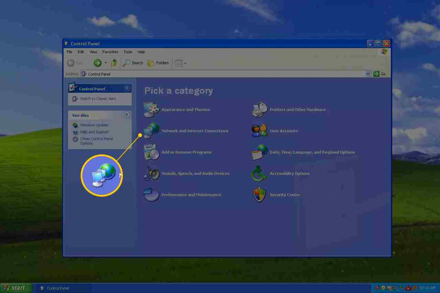
Task: Go up one level with the Up folder icon
Action: tap(114, 63)
